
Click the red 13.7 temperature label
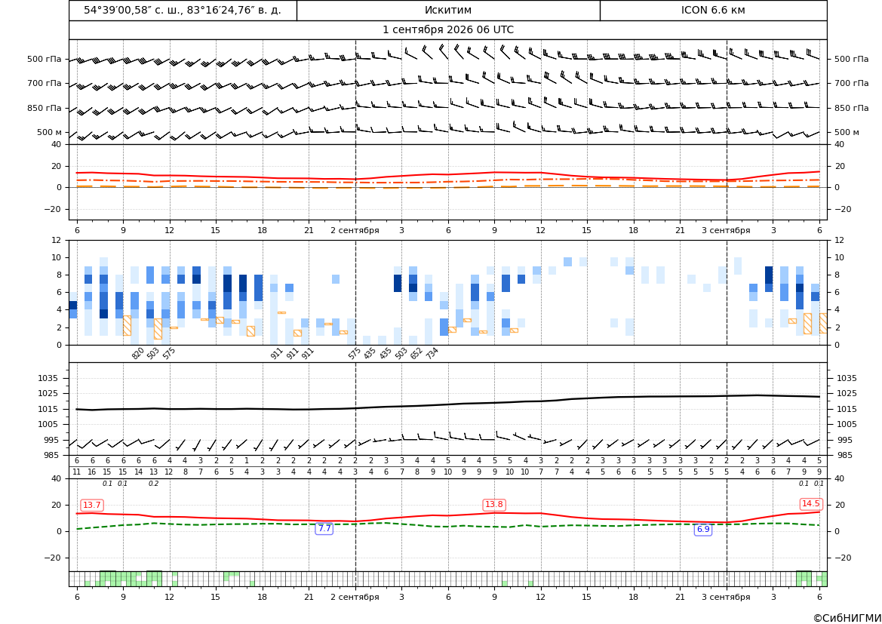[92, 506]
